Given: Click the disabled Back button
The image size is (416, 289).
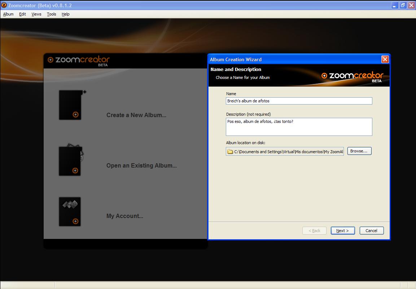Looking at the screenshot, I should click(314, 231).
